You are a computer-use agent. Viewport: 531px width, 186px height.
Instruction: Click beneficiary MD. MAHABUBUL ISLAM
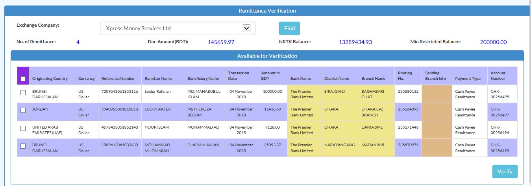pos(204,94)
